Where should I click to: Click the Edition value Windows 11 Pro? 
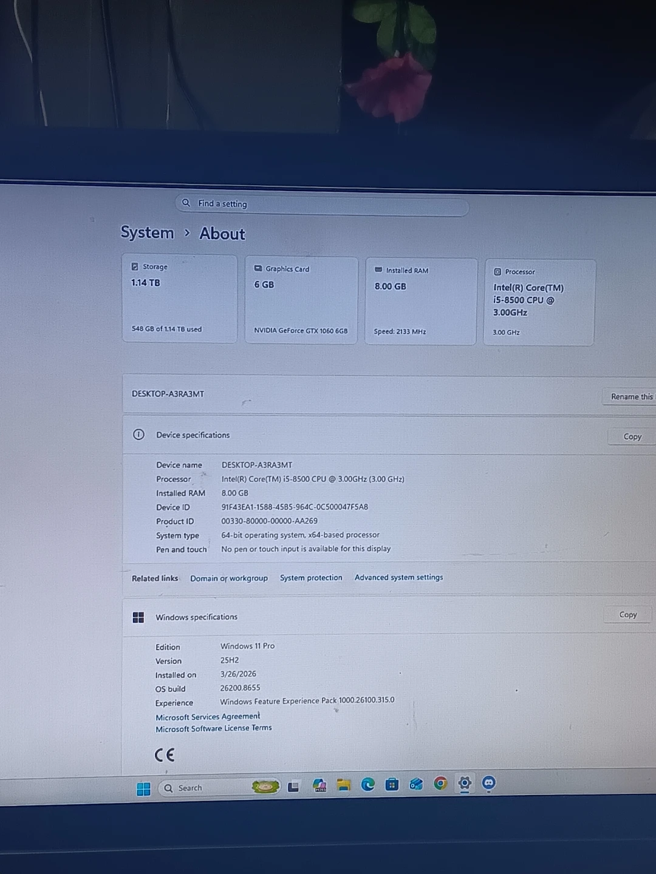point(247,646)
